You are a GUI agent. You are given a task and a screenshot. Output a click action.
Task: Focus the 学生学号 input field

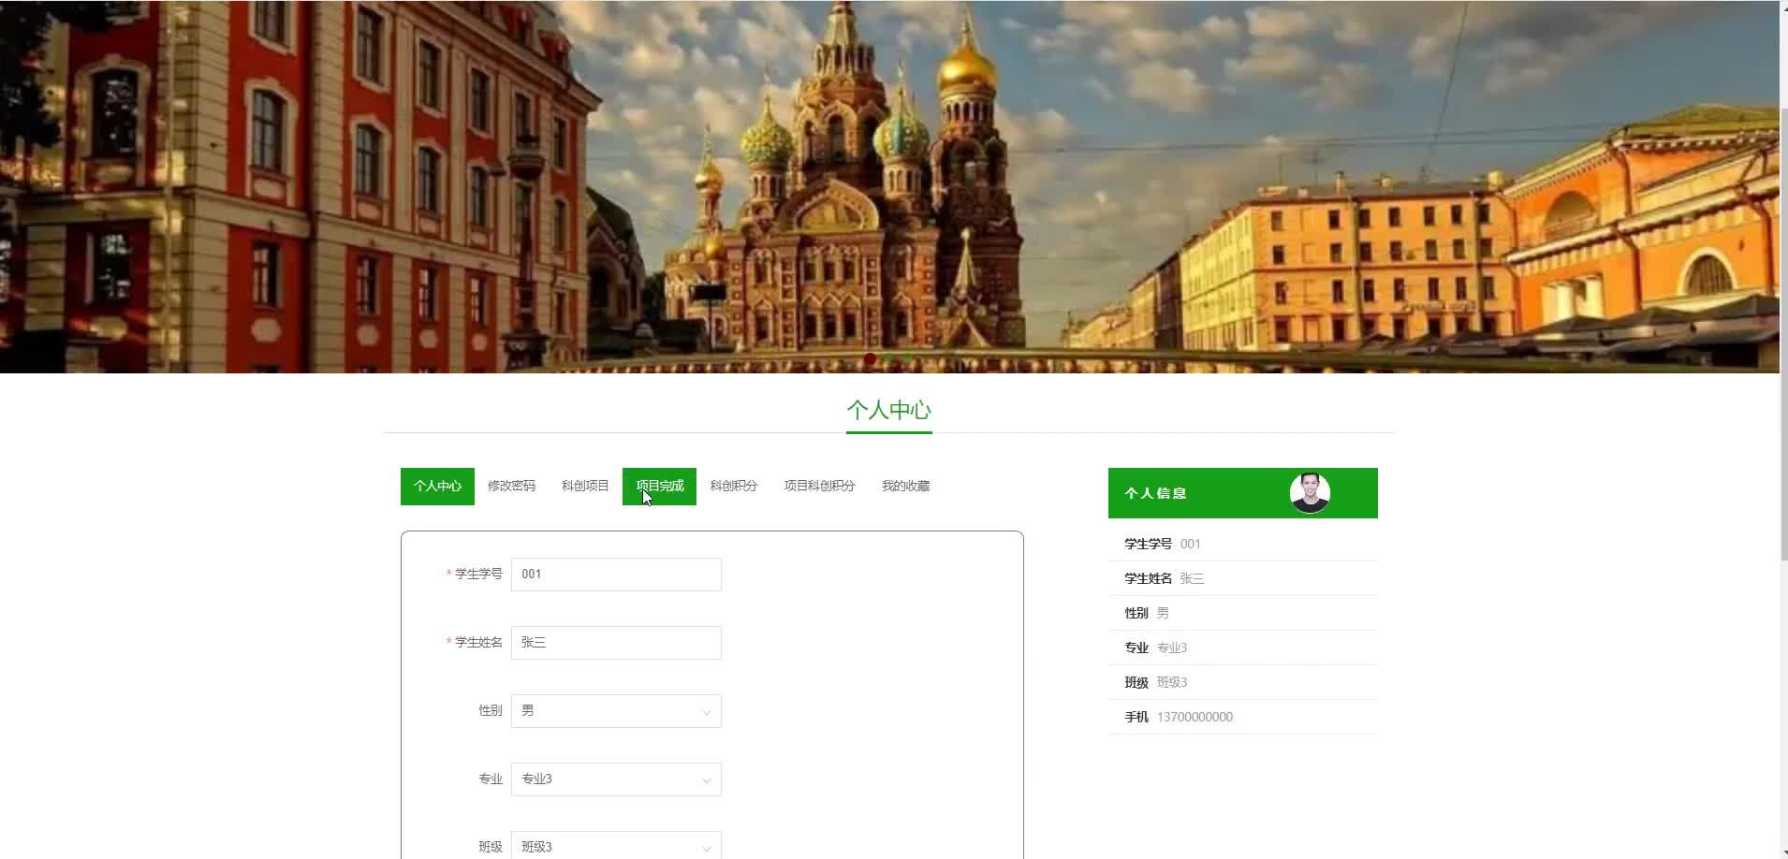[x=616, y=575]
